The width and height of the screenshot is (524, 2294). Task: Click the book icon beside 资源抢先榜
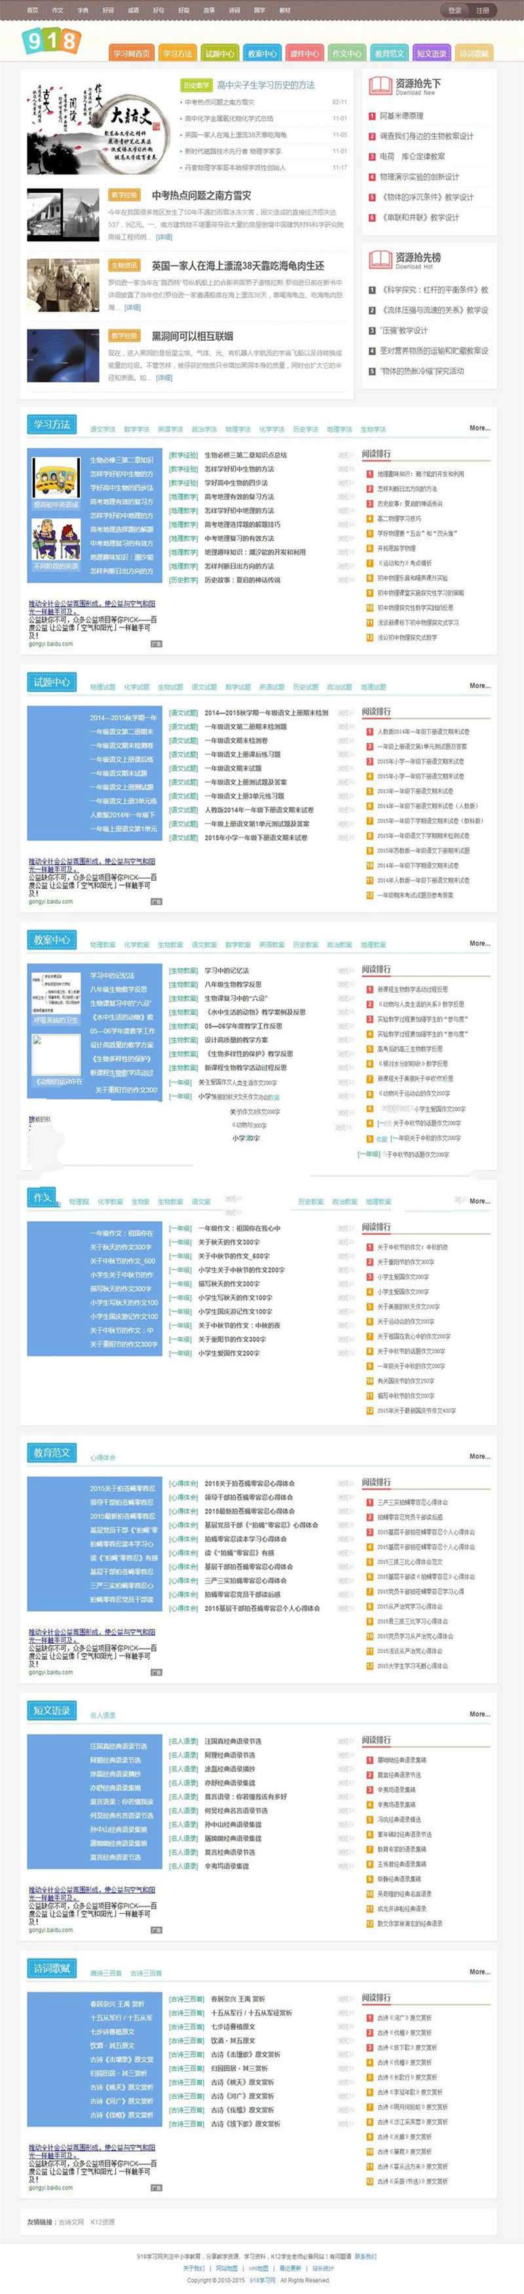click(380, 260)
